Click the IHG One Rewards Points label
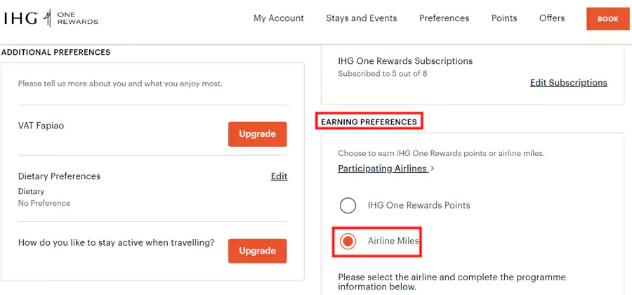Screen dimensions: 632x295 click(x=419, y=205)
